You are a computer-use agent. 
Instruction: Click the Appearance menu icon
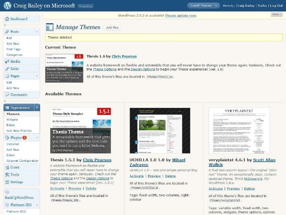point(7,107)
